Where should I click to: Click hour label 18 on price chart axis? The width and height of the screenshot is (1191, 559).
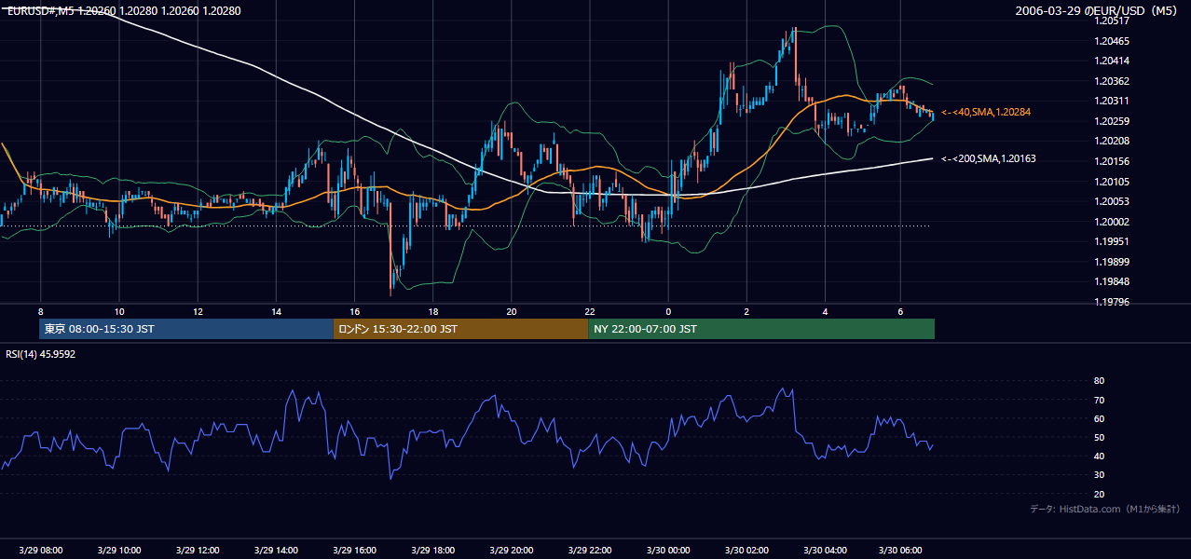432,311
